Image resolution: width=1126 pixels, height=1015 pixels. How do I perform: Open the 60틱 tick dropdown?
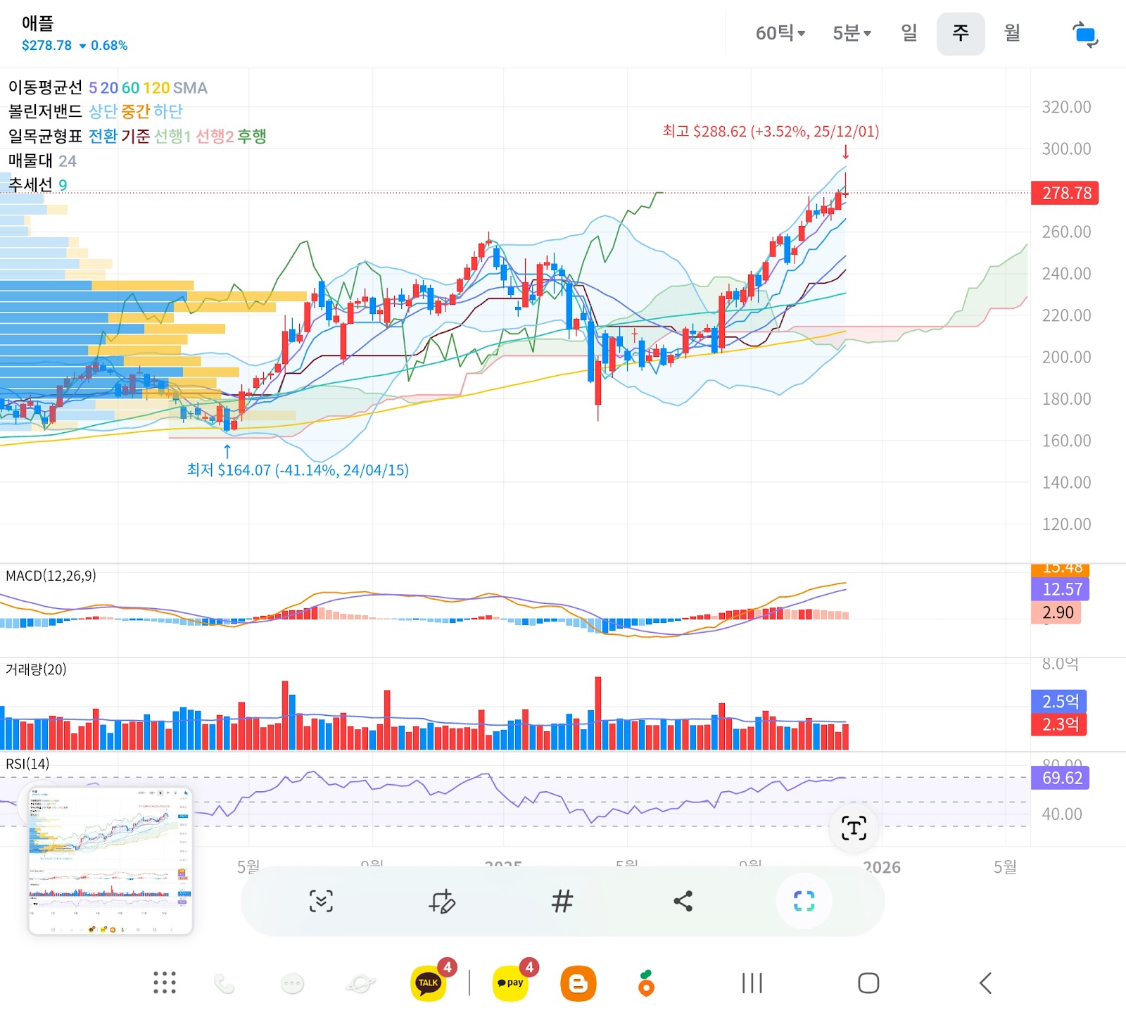pos(780,33)
